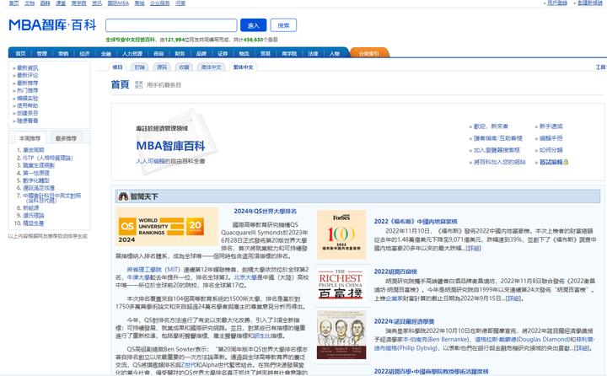Select the 本周推荐 sidebar tab
Viewport: 607px width, 376px height.
30,138
